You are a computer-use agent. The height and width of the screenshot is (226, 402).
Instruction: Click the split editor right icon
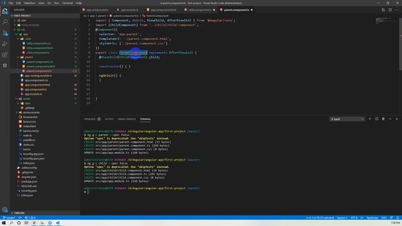tap(390, 10)
